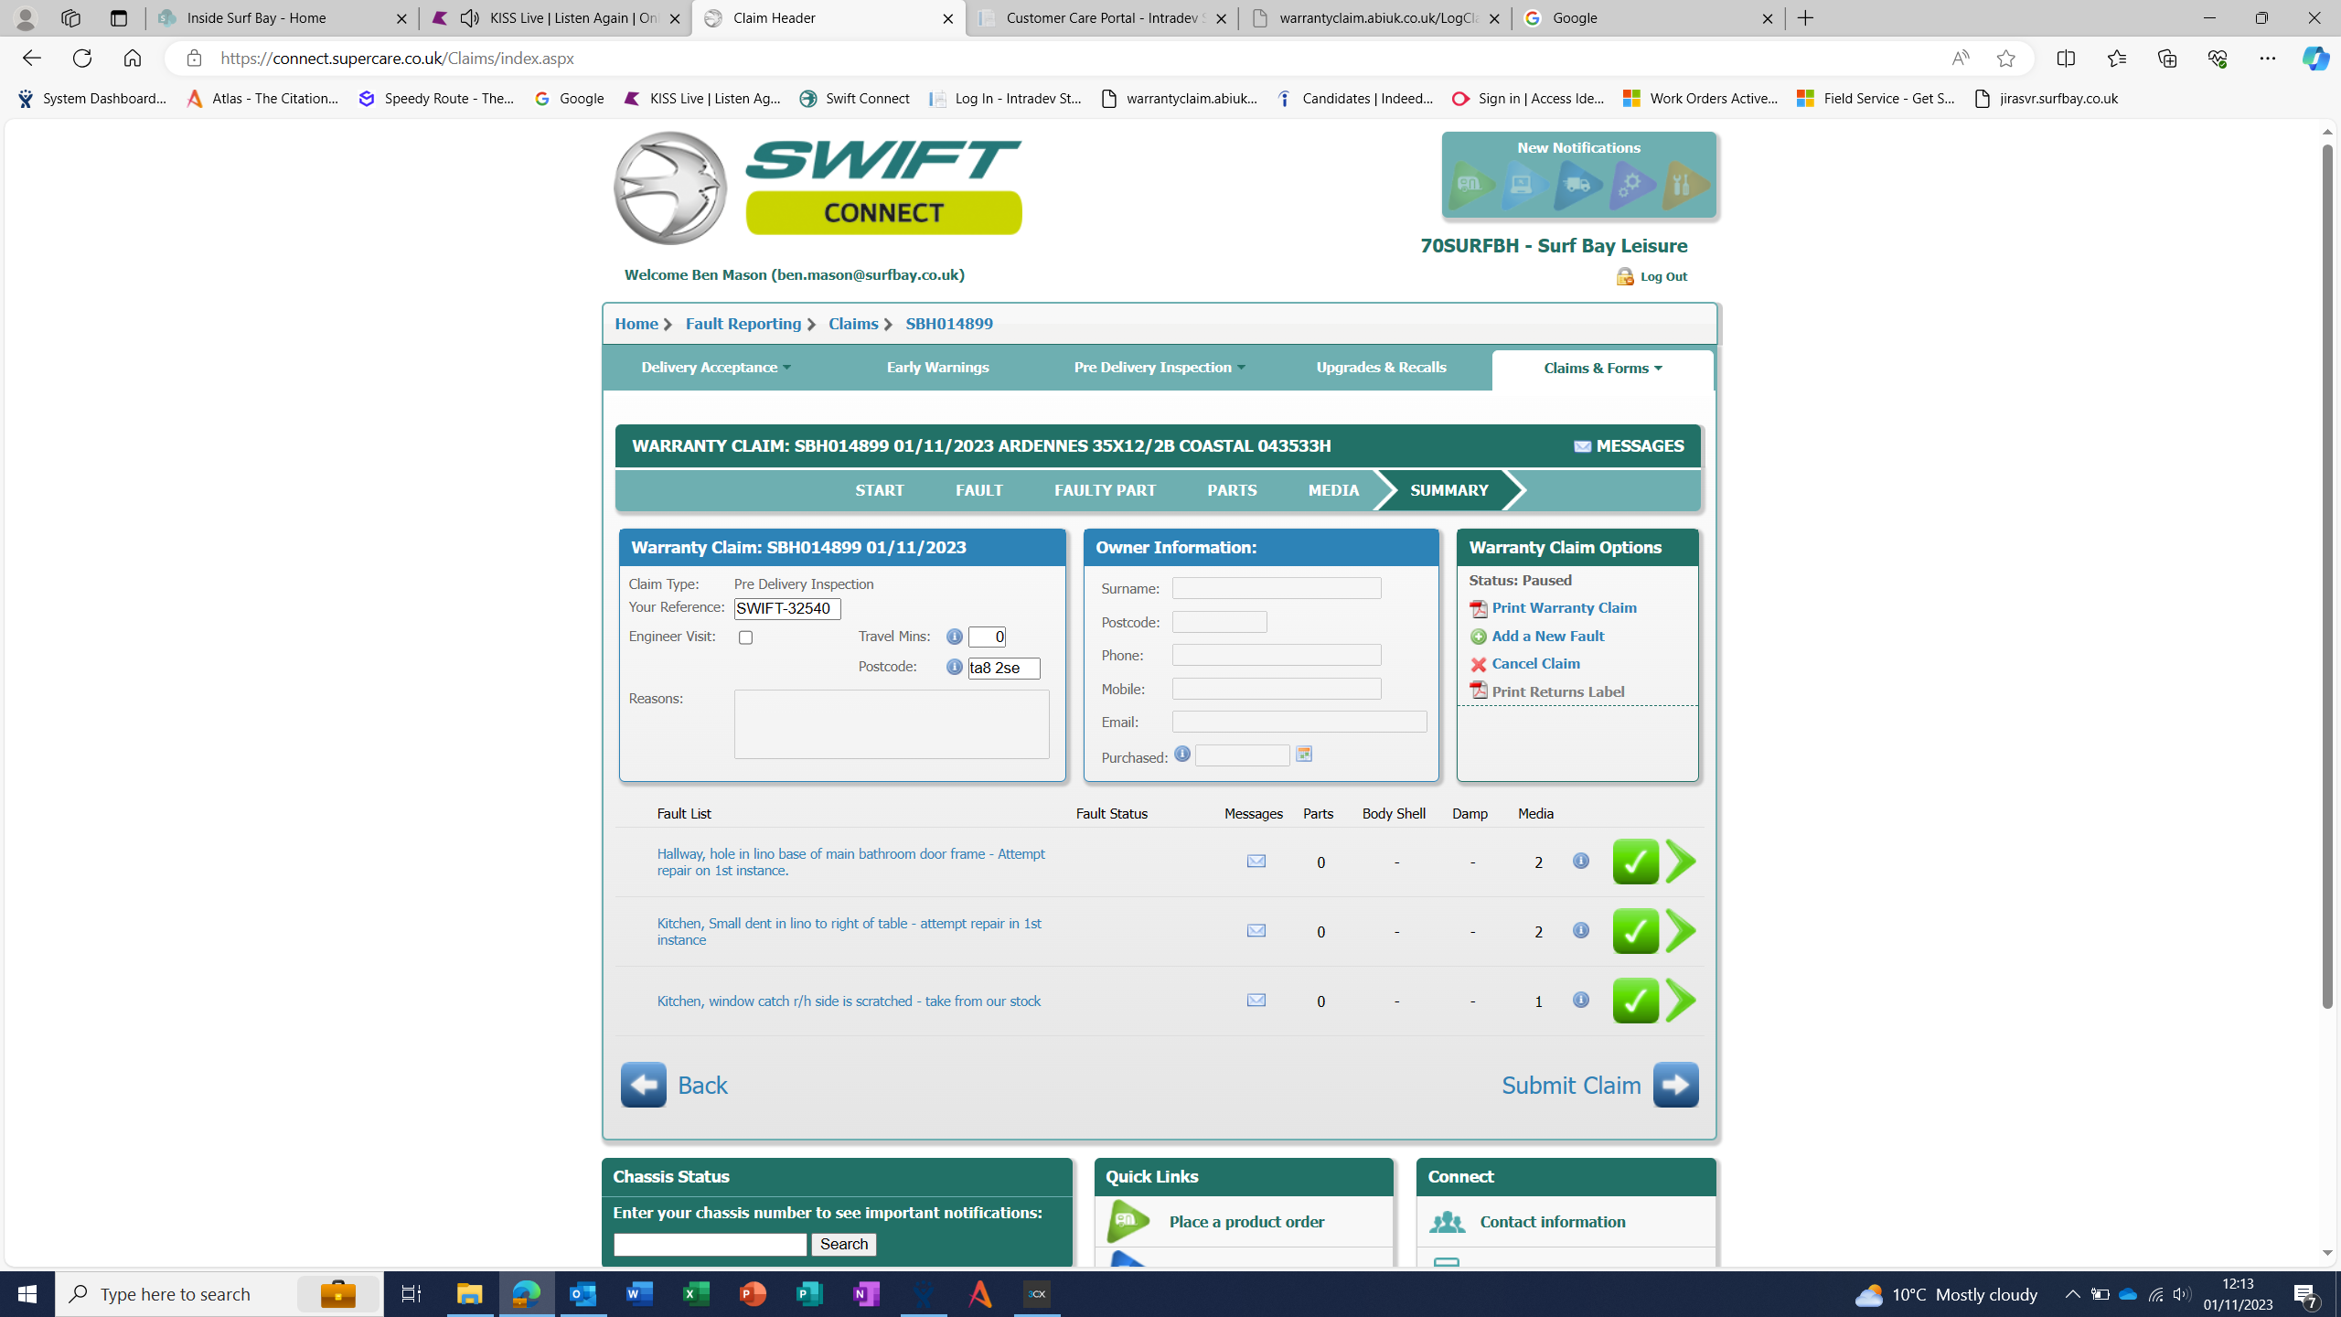Viewport: 2341px width, 1317px height.
Task: Tick the Engineer Visit checkbox
Action: click(745, 638)
